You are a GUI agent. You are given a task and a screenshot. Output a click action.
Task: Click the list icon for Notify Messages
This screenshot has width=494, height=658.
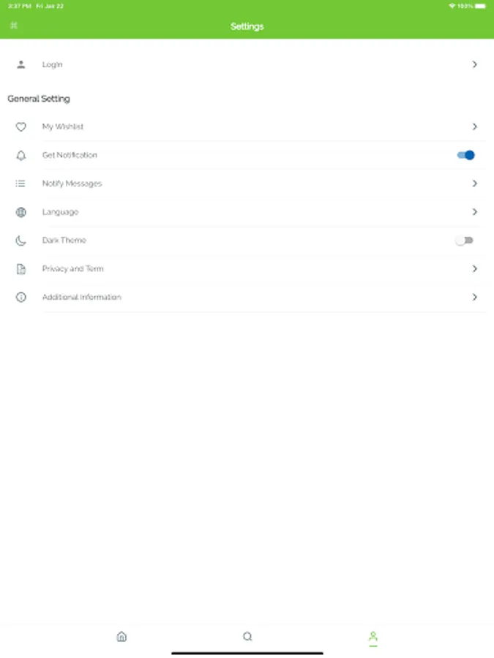click(x=20, y=184)
